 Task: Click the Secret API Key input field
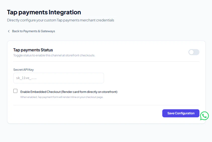59,78
